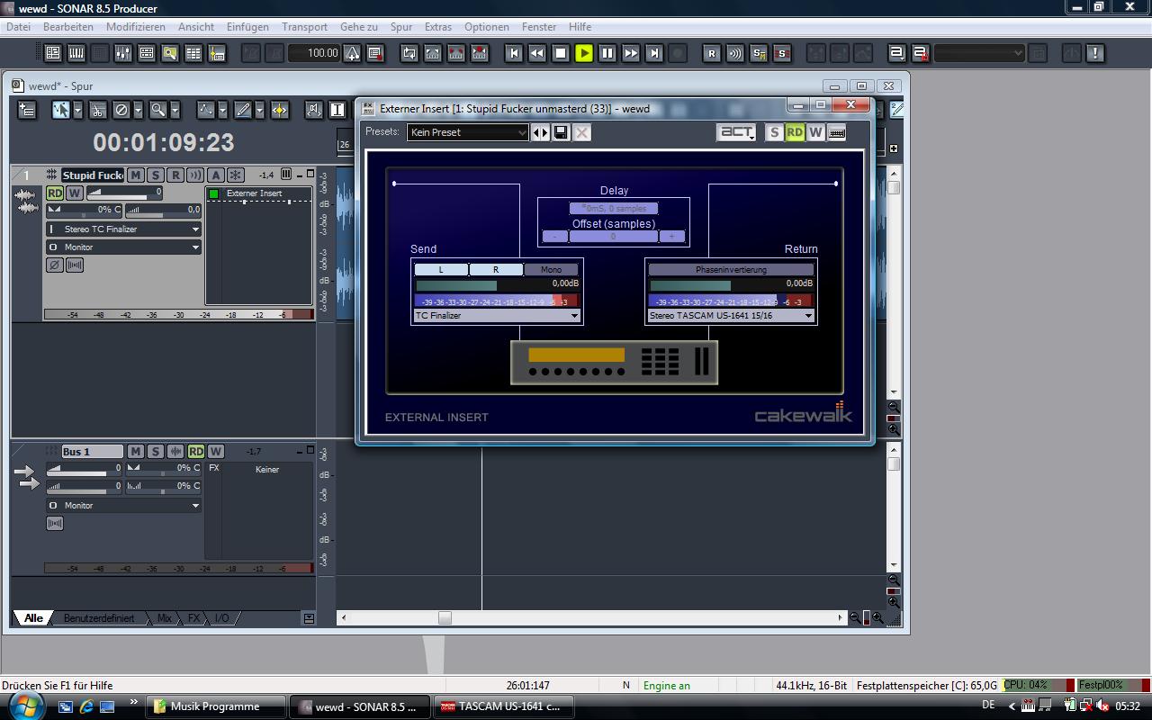The width and height of the screenshot is (1152, 720).
Task: Open the Piano Roll view icon
Action: point(76,53)
